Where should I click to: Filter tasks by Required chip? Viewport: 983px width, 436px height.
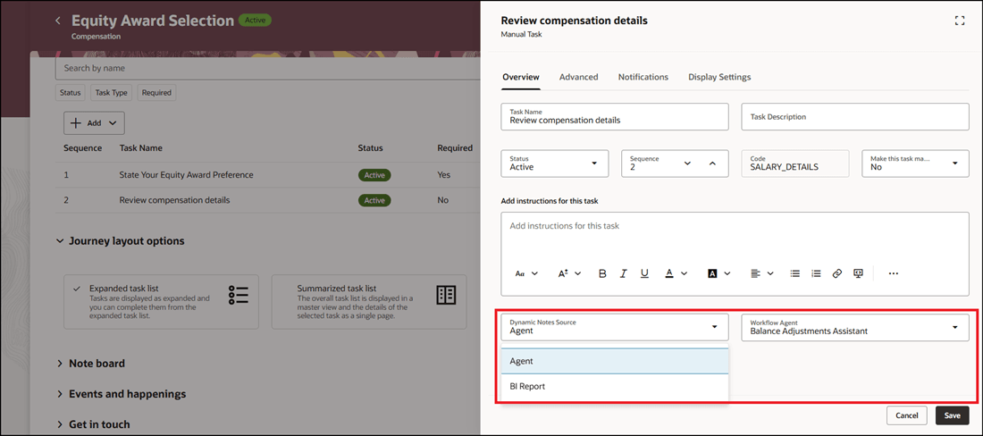pos(156,93)
